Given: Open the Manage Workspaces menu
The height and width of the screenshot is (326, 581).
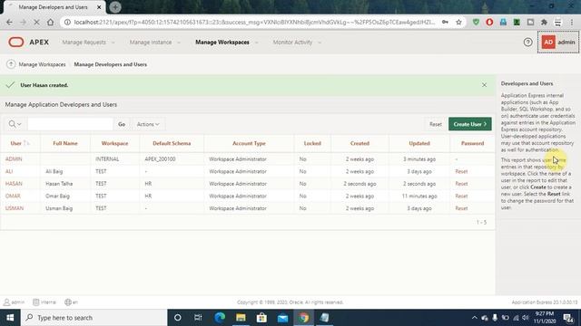Looking at the screenshot, I should (x=226, y=43).
